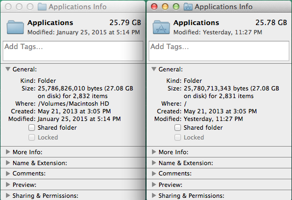Expand Comments section in left window
The width and height of the screenshot is (292, 200).
click(x=8, y=173)
